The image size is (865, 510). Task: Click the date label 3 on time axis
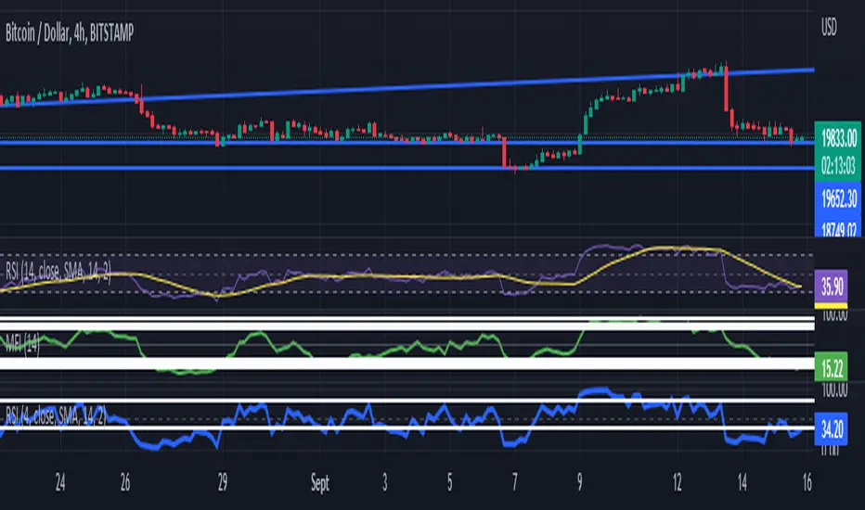point(384,483)
